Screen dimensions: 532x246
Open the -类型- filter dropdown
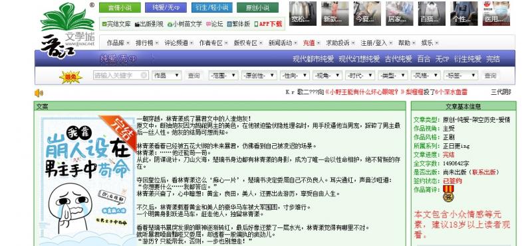pyautogui.click(x=393, y=76)
